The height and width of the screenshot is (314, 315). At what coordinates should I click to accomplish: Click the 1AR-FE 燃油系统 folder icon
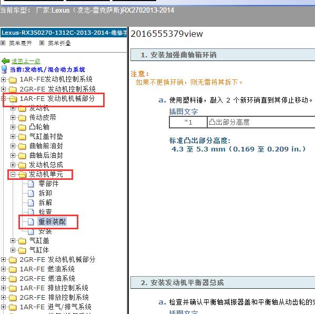[x=13, y=269]
